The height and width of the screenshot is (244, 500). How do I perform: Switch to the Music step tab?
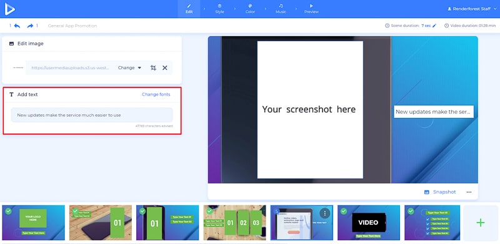pos(281,9)
